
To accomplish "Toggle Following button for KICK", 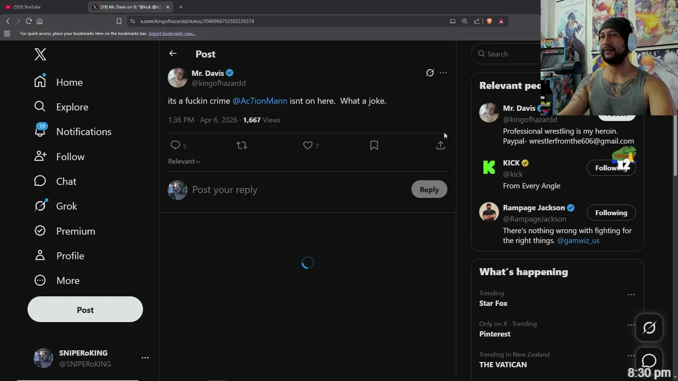I will coord(611,168).
